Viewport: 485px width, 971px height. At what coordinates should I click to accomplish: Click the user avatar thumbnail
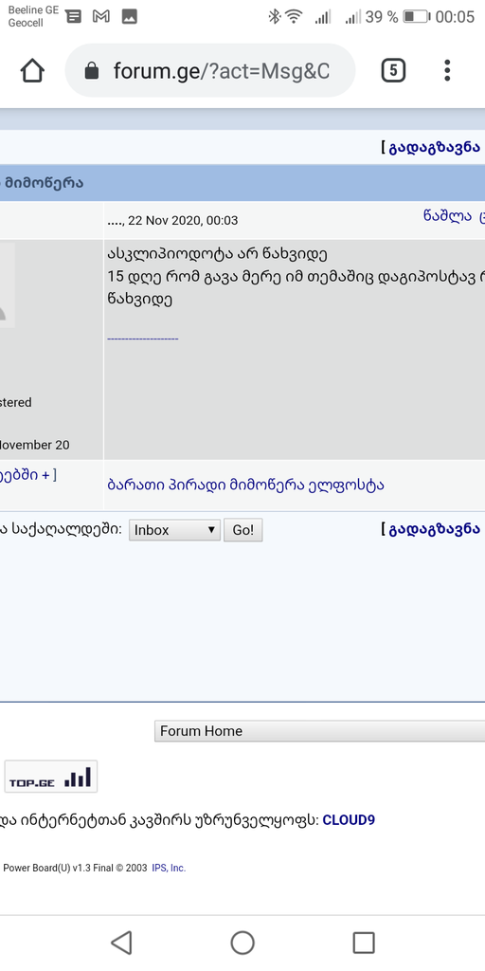click(x=8, y=284)
